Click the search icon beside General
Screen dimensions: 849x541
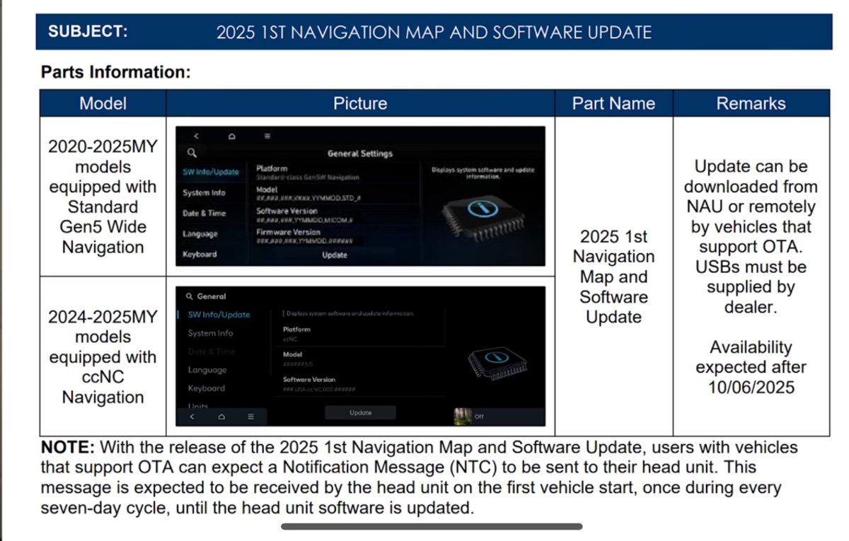point(189,297)
